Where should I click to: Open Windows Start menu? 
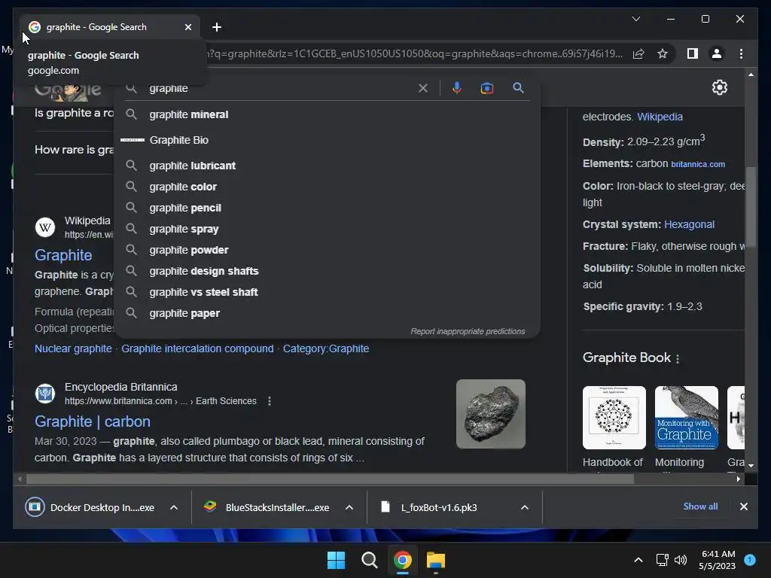[337, 560]
